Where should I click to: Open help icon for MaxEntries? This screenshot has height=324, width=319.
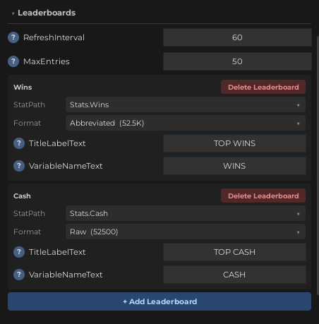(x=13, y=61)
